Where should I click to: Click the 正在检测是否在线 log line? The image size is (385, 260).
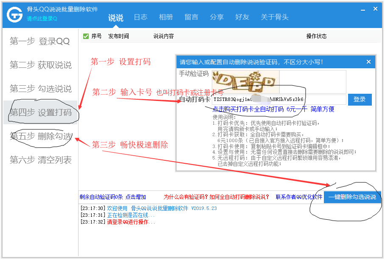118,215
